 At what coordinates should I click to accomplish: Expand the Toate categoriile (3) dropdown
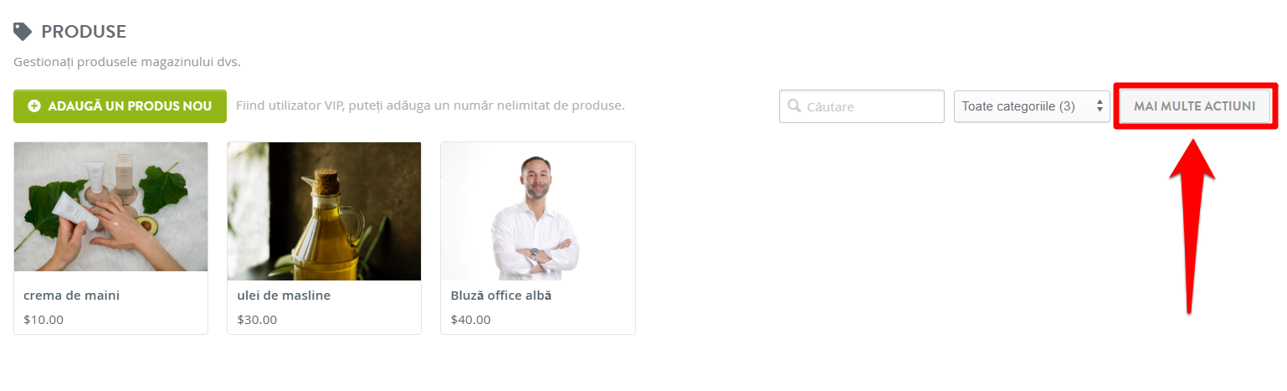point(1032,106)
